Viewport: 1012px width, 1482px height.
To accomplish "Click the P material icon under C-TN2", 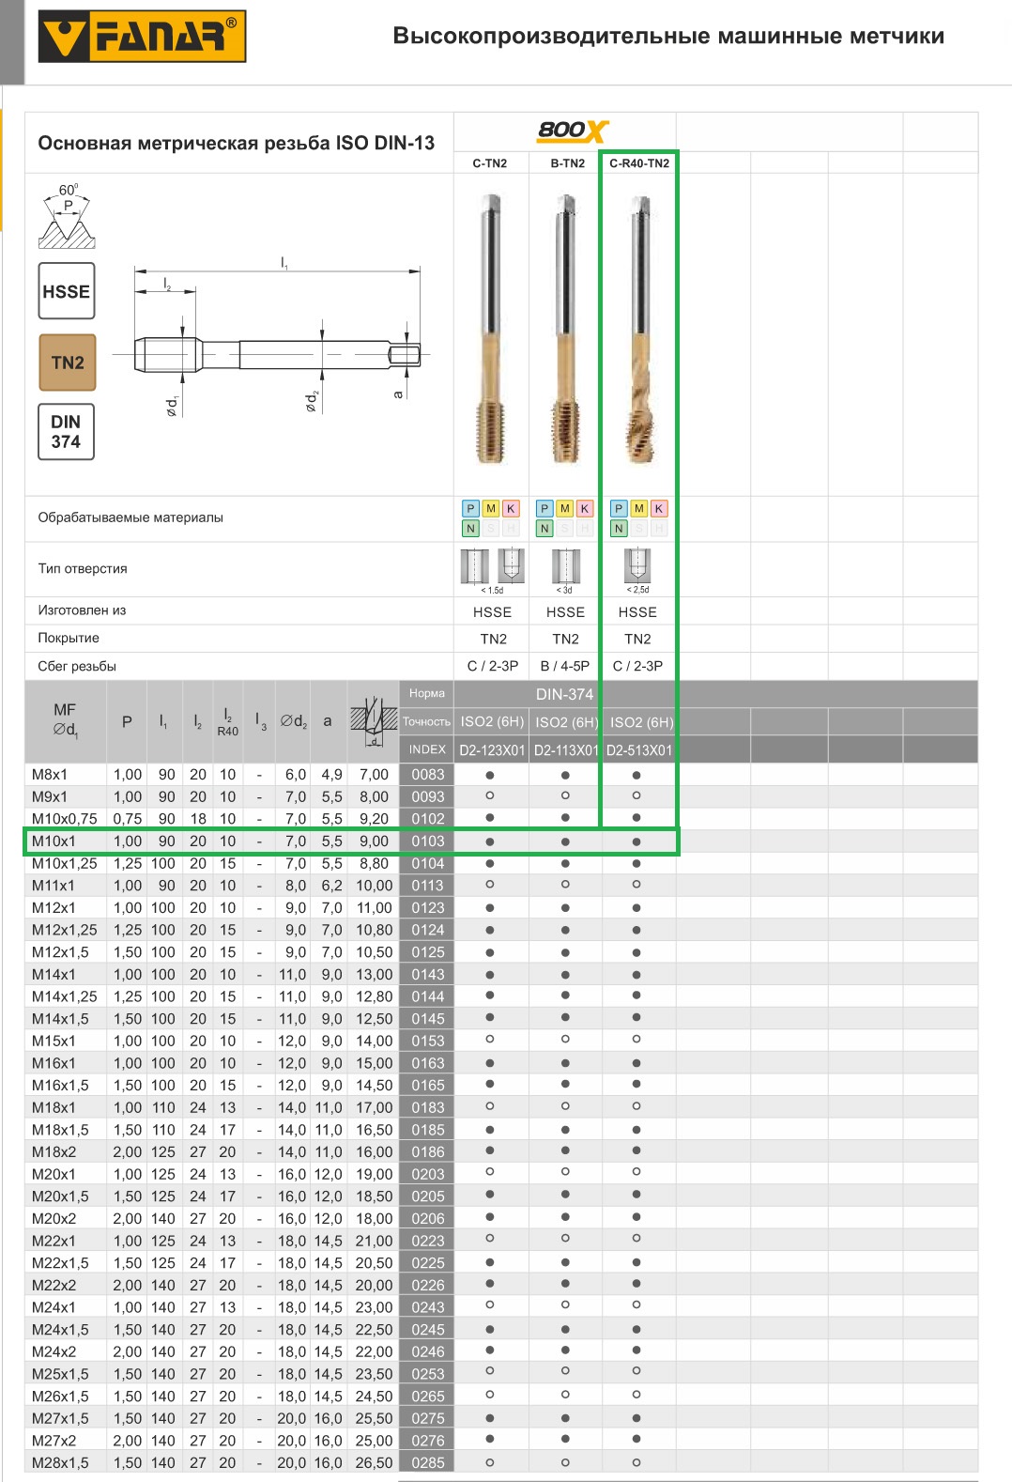I will tap(470, 508).
